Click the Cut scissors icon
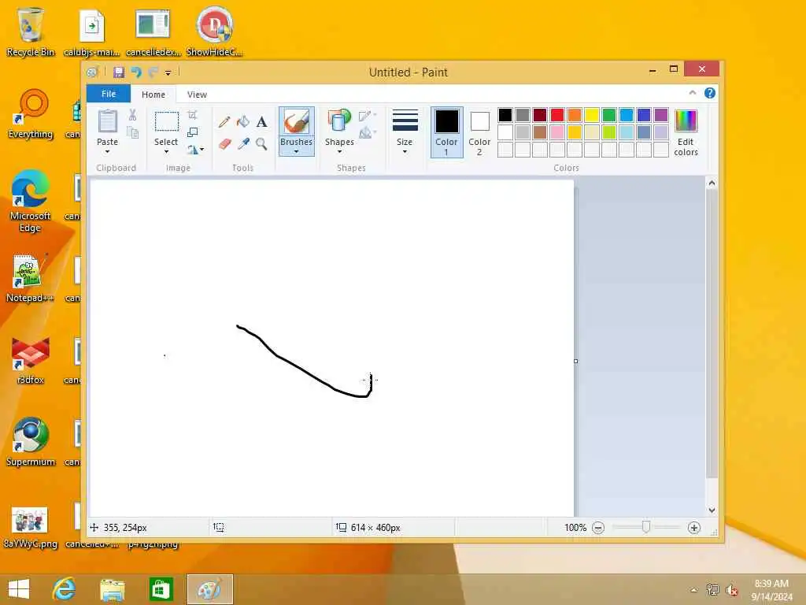Image resolution: width=806 pixels, height=605 pixels. click(132, 115)
